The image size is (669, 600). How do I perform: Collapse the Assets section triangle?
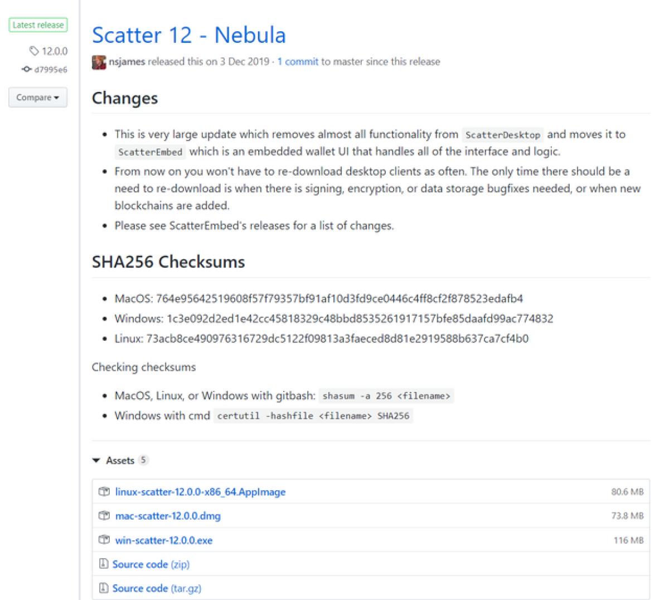coord(96,461)
